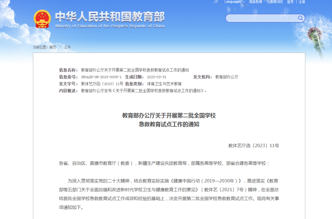Viewport: 332px width, 219px height.
Task: Select document number 教体艺厅函〔2023〕11号 in the header table
Action: 102,84
